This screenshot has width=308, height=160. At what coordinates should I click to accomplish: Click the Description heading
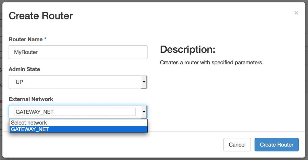(x=188, y=49)
